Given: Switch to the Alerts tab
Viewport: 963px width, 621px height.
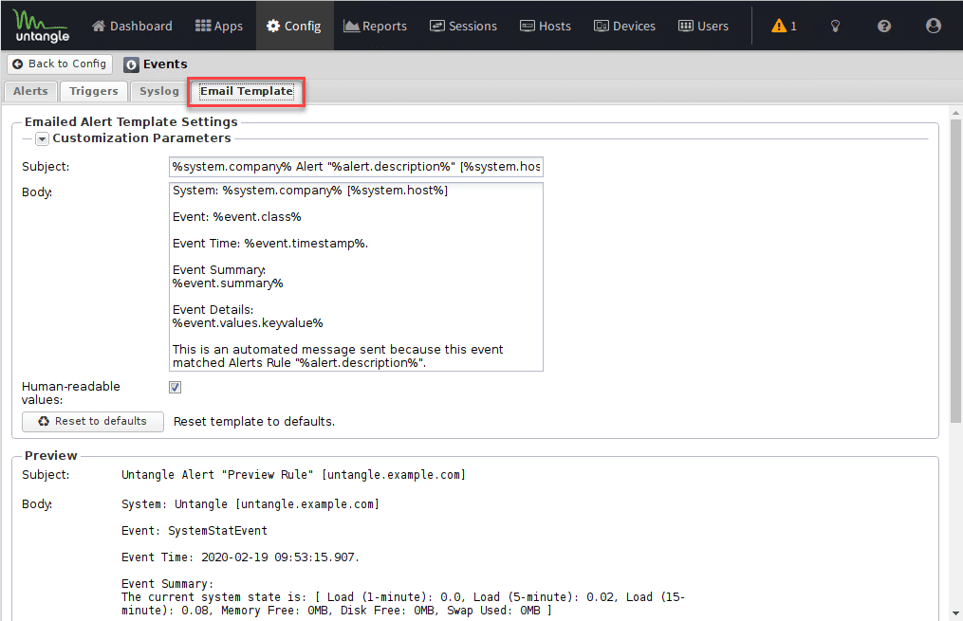Looking at the screenshot, I should [x=30, y=91].
